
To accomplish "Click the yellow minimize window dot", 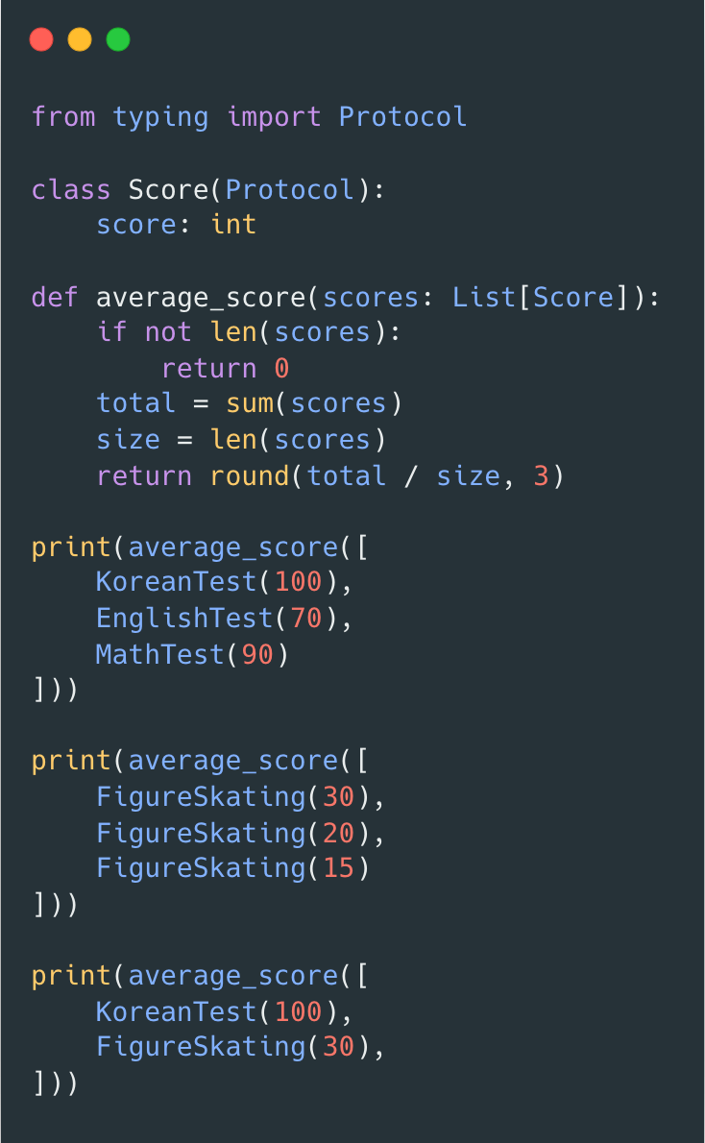I will [80, 39].
